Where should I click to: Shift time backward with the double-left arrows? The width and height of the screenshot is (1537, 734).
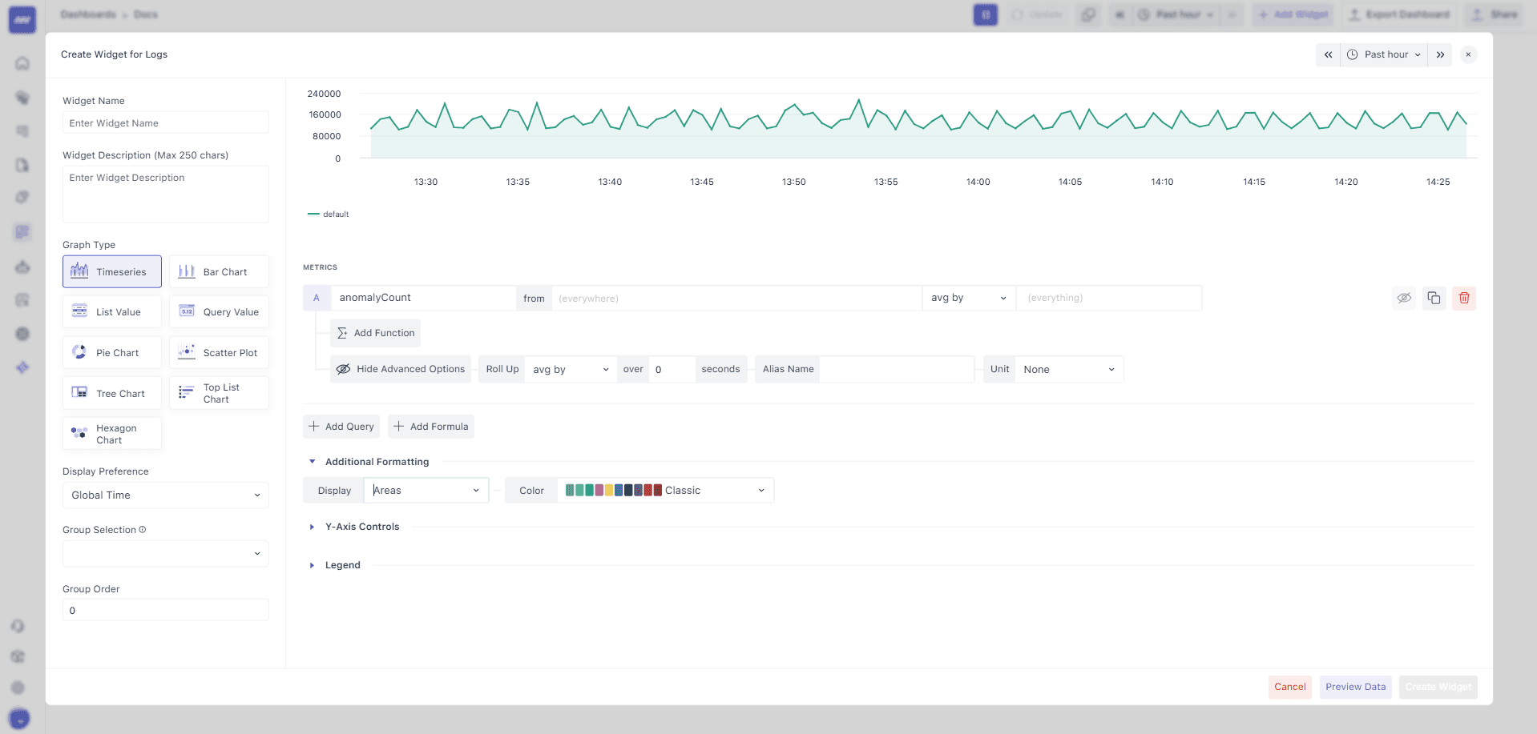tap(1328, 54)
